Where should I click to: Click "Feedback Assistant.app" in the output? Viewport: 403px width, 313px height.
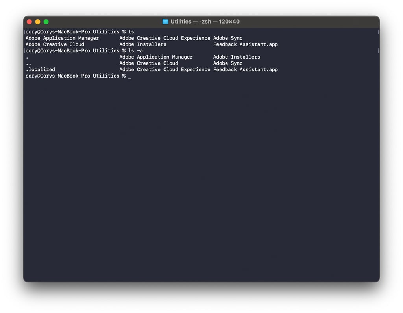coord(246,44)
